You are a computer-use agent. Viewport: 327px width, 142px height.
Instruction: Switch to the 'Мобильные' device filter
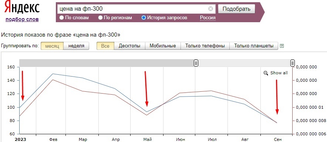pos(163,46)
